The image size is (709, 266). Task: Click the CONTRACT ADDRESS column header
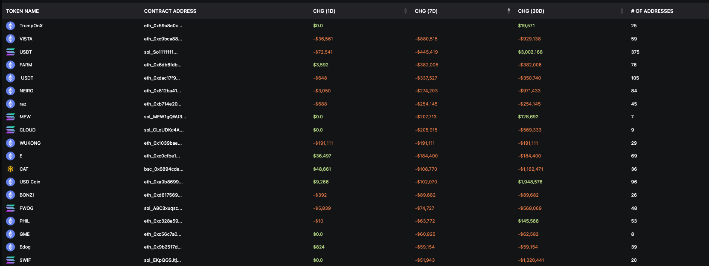point(170,11)
